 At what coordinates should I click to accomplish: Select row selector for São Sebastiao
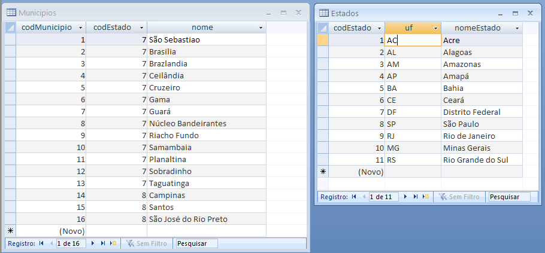[x=10, y=39]
